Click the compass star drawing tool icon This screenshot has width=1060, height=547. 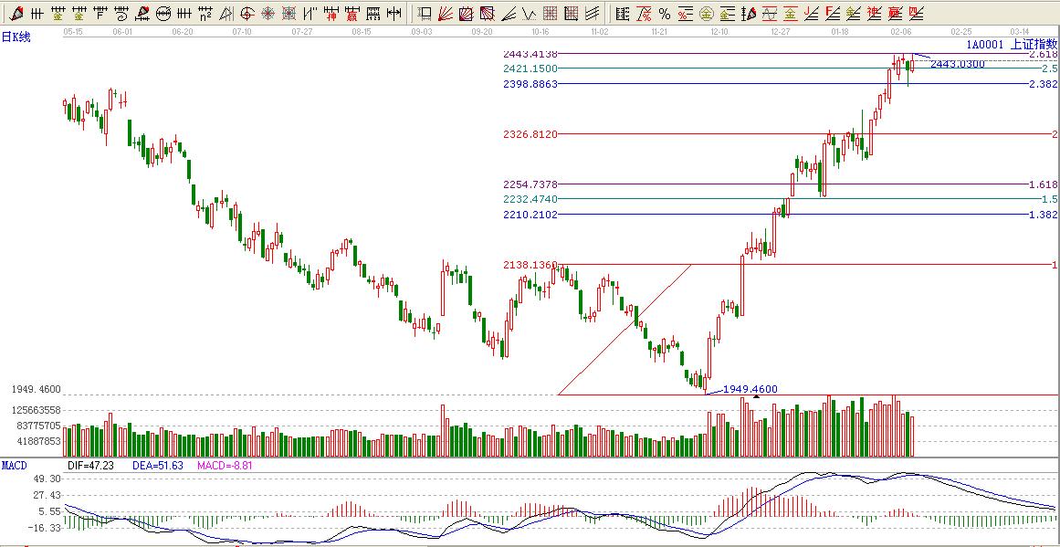click(x=268, y=14)
